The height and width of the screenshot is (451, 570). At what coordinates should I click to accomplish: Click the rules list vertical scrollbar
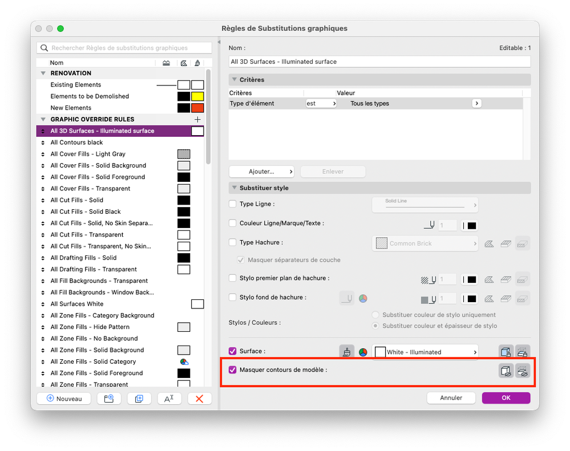tap(208, 117)
